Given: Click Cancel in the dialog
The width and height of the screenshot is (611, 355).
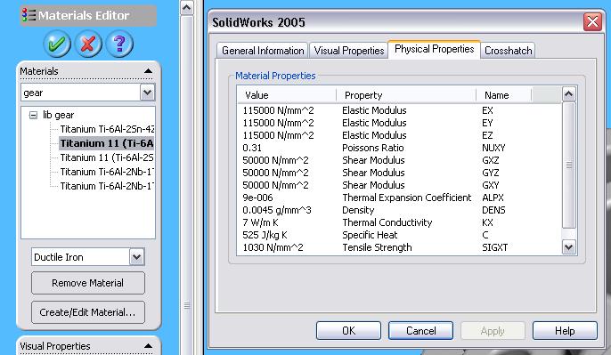Looking at the screenshot, I should (420, 330).
